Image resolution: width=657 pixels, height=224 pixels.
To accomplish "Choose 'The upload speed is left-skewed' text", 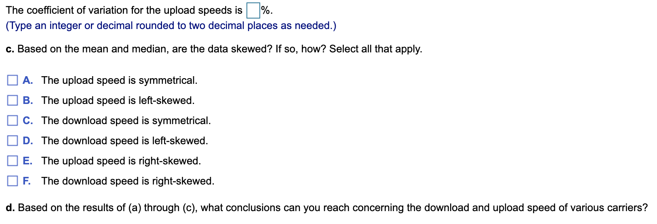I will 118,100.
